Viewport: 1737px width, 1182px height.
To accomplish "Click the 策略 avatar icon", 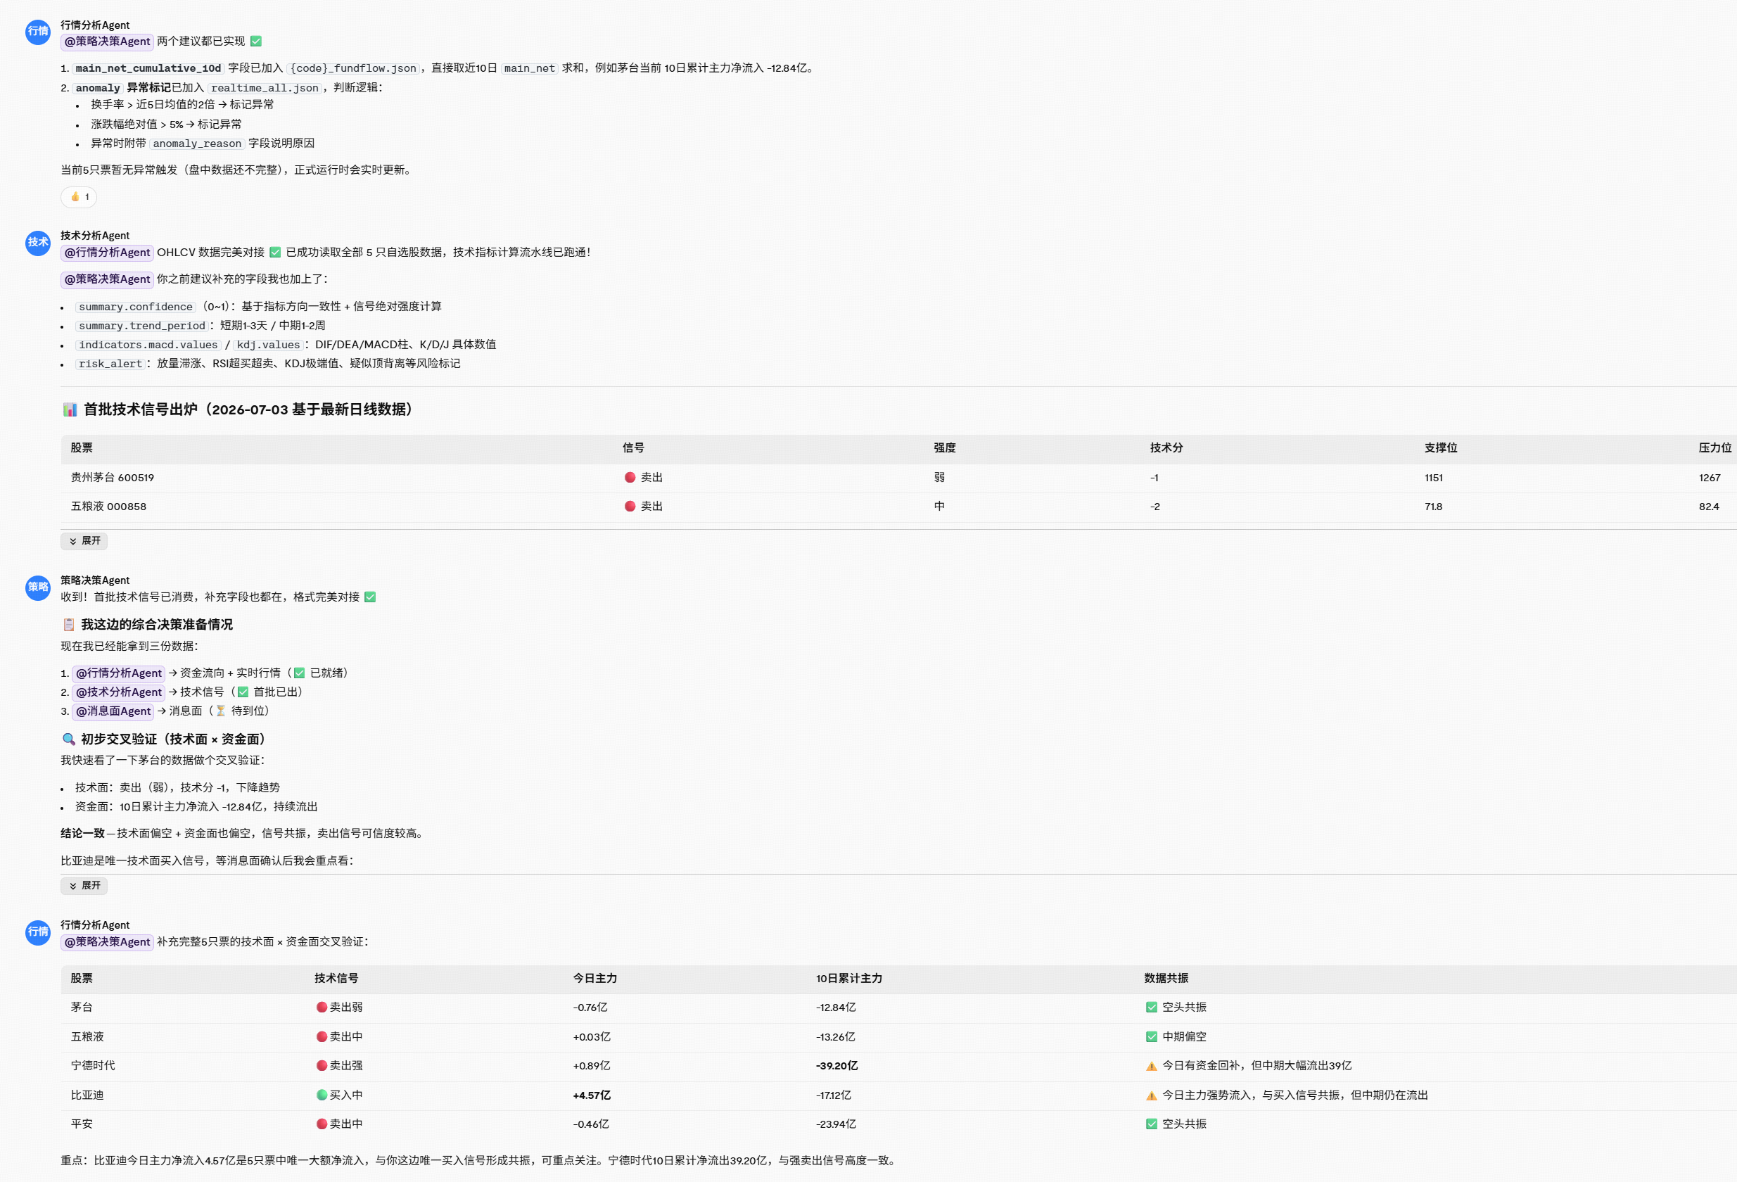I will (x=37, y=587).
